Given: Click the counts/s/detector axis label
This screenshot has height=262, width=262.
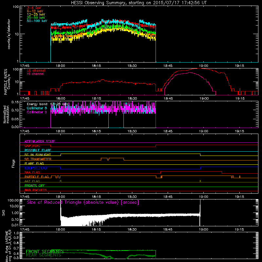Looking at the screenshot, I should pos(9,34).
